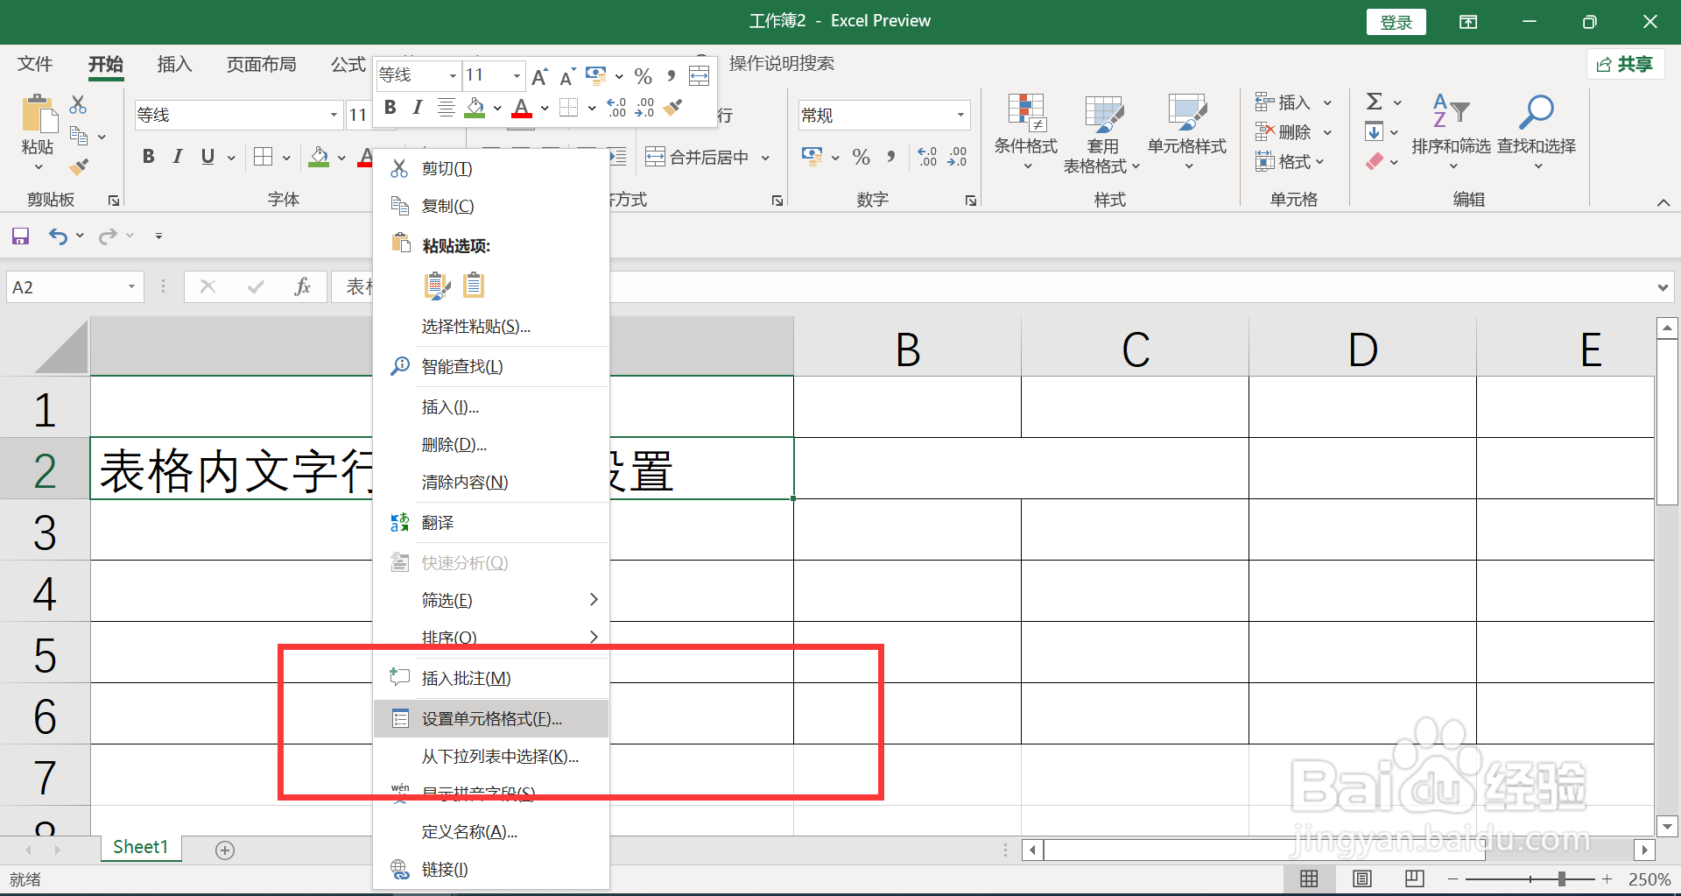Click the Sort and Filter icon
This screenshot has width=1681, height=896.
[x=1451, y=110]
